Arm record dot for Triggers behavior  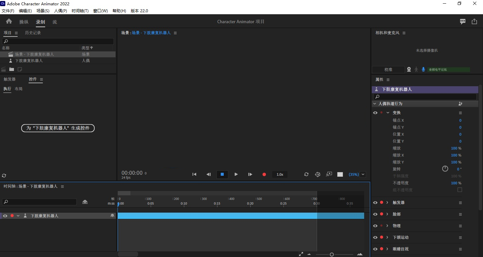pos(381,202)
